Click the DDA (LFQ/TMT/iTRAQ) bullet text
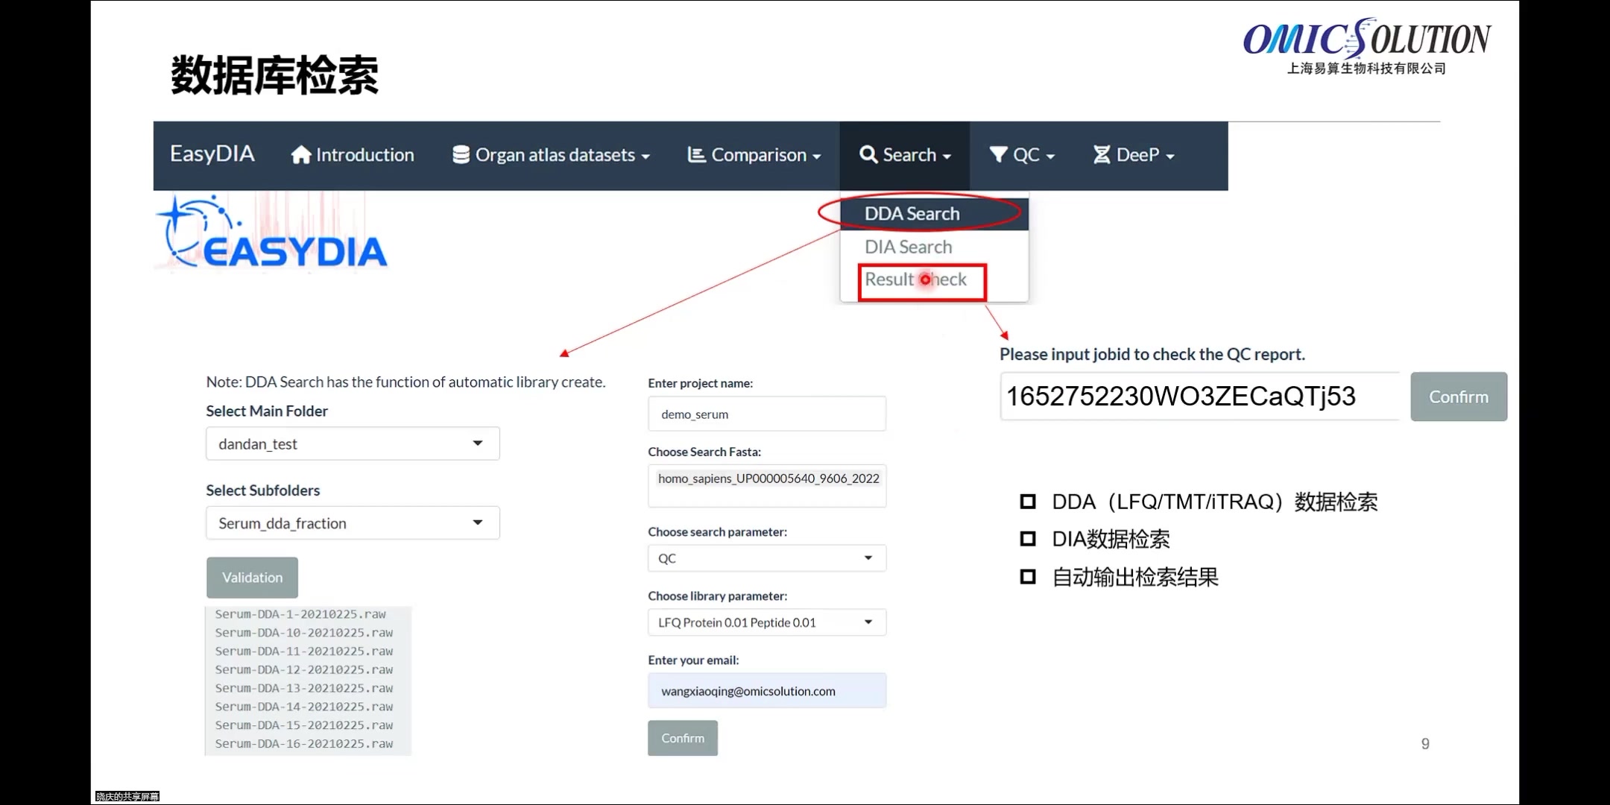This screenshot has height=805, width=1610. tap(1214, 502)
